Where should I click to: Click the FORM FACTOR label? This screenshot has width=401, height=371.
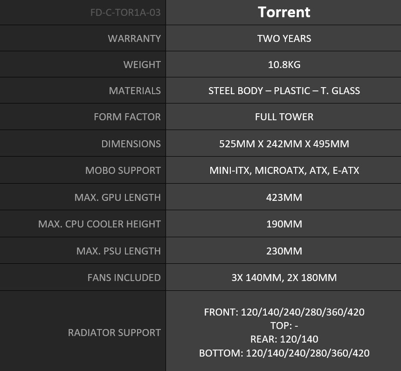point(127,117)
